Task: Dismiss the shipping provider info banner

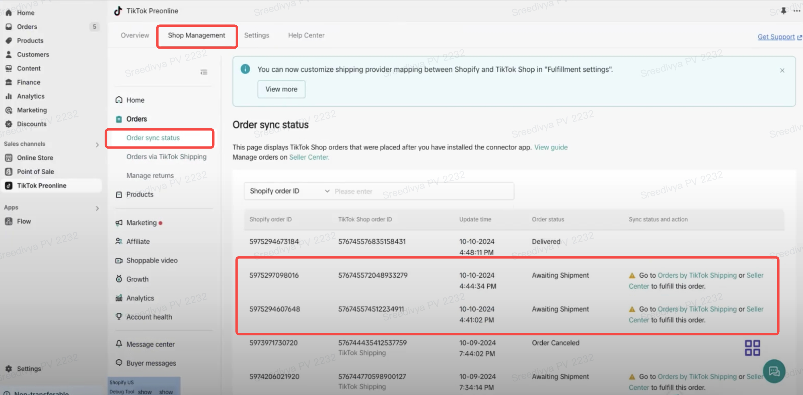Action: [782, 71]
